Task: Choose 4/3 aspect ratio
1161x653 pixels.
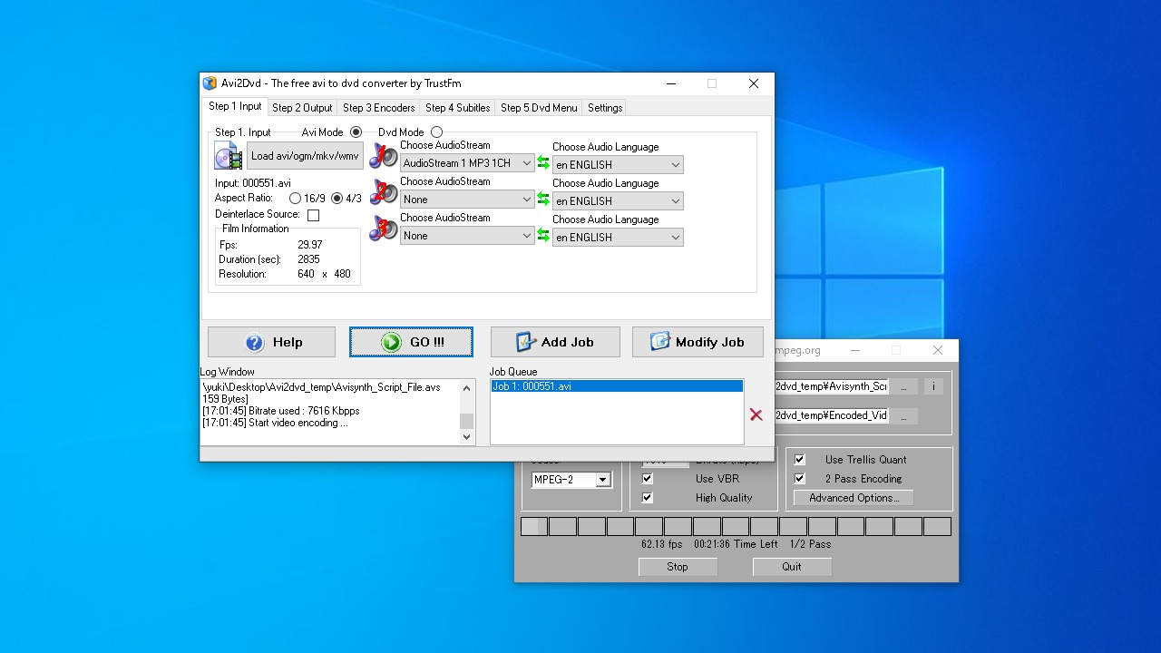Action: 337,198
